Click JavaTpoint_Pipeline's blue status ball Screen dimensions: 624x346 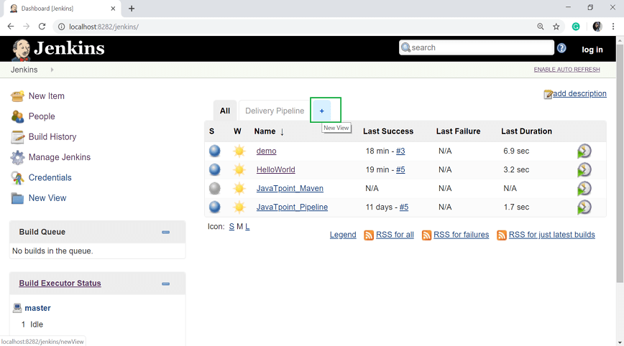coord(214,207)
